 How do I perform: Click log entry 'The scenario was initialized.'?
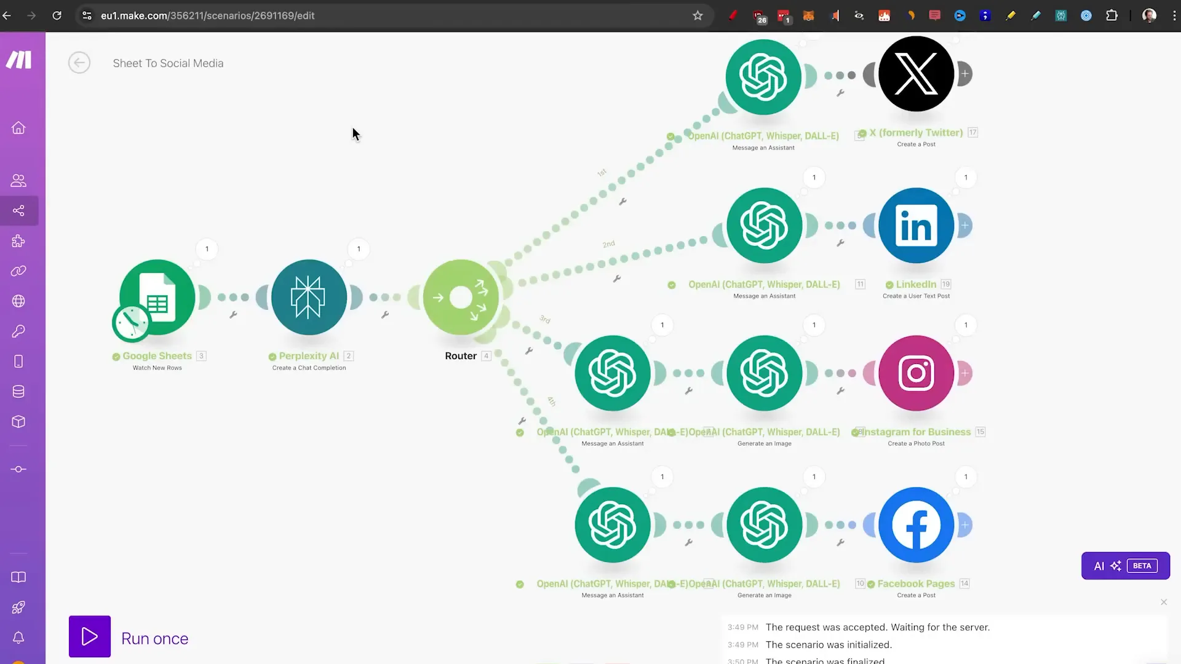(x=829, y=645)
